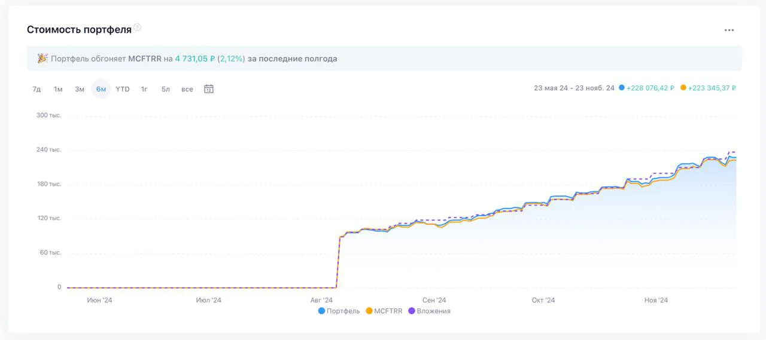The height and width of the screenshot is (340, 766).
Task: Click the Июн '24 axis label
Action: [x=99, y=300]
